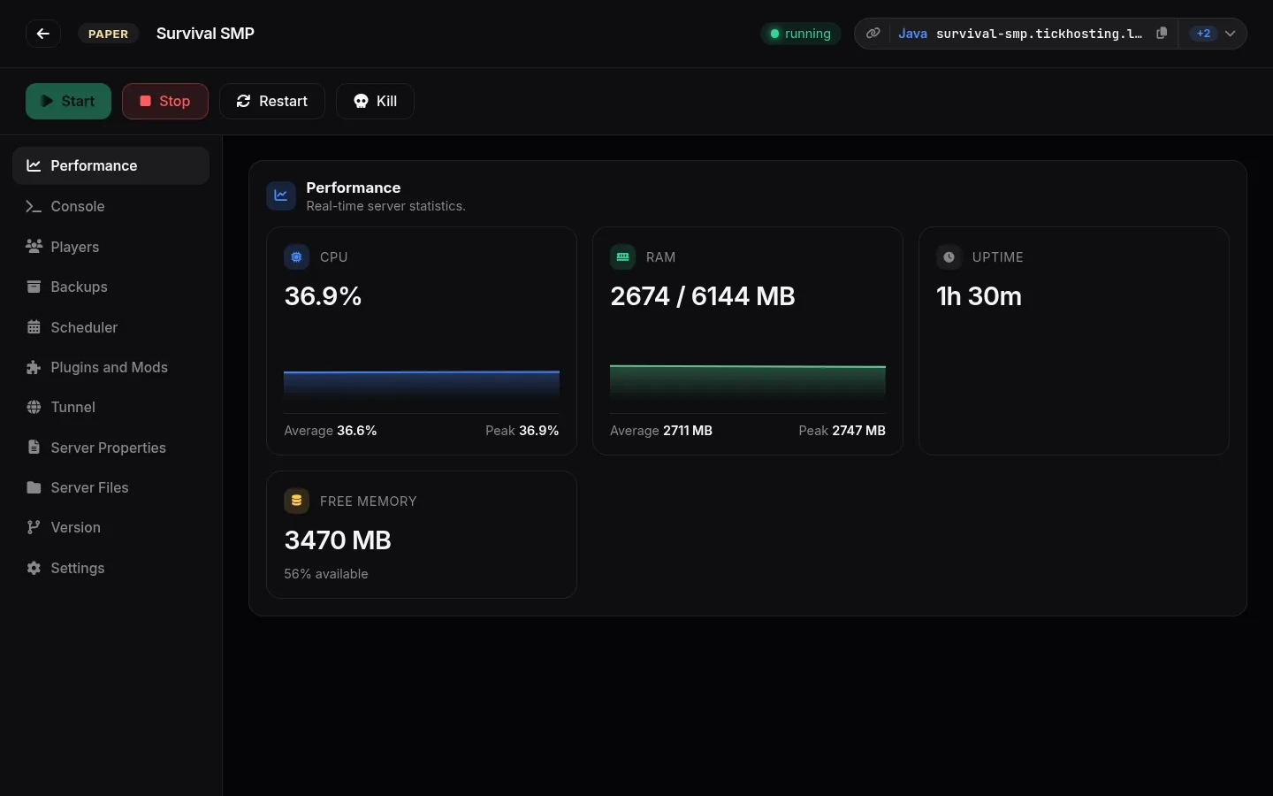This screenshot has height=796, width=1273.
Task: Click CPU Average 36.6% text
Action: click(331, 431)
